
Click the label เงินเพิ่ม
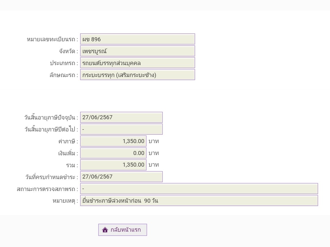(68, 153)
